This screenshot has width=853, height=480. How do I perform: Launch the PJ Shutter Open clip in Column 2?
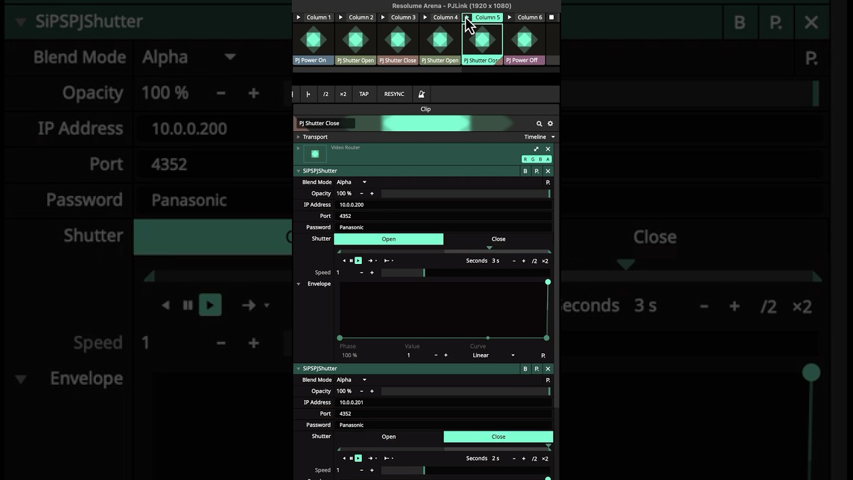pos(355,40)
